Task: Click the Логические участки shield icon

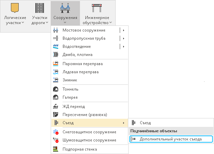Action: click(15, 8)
